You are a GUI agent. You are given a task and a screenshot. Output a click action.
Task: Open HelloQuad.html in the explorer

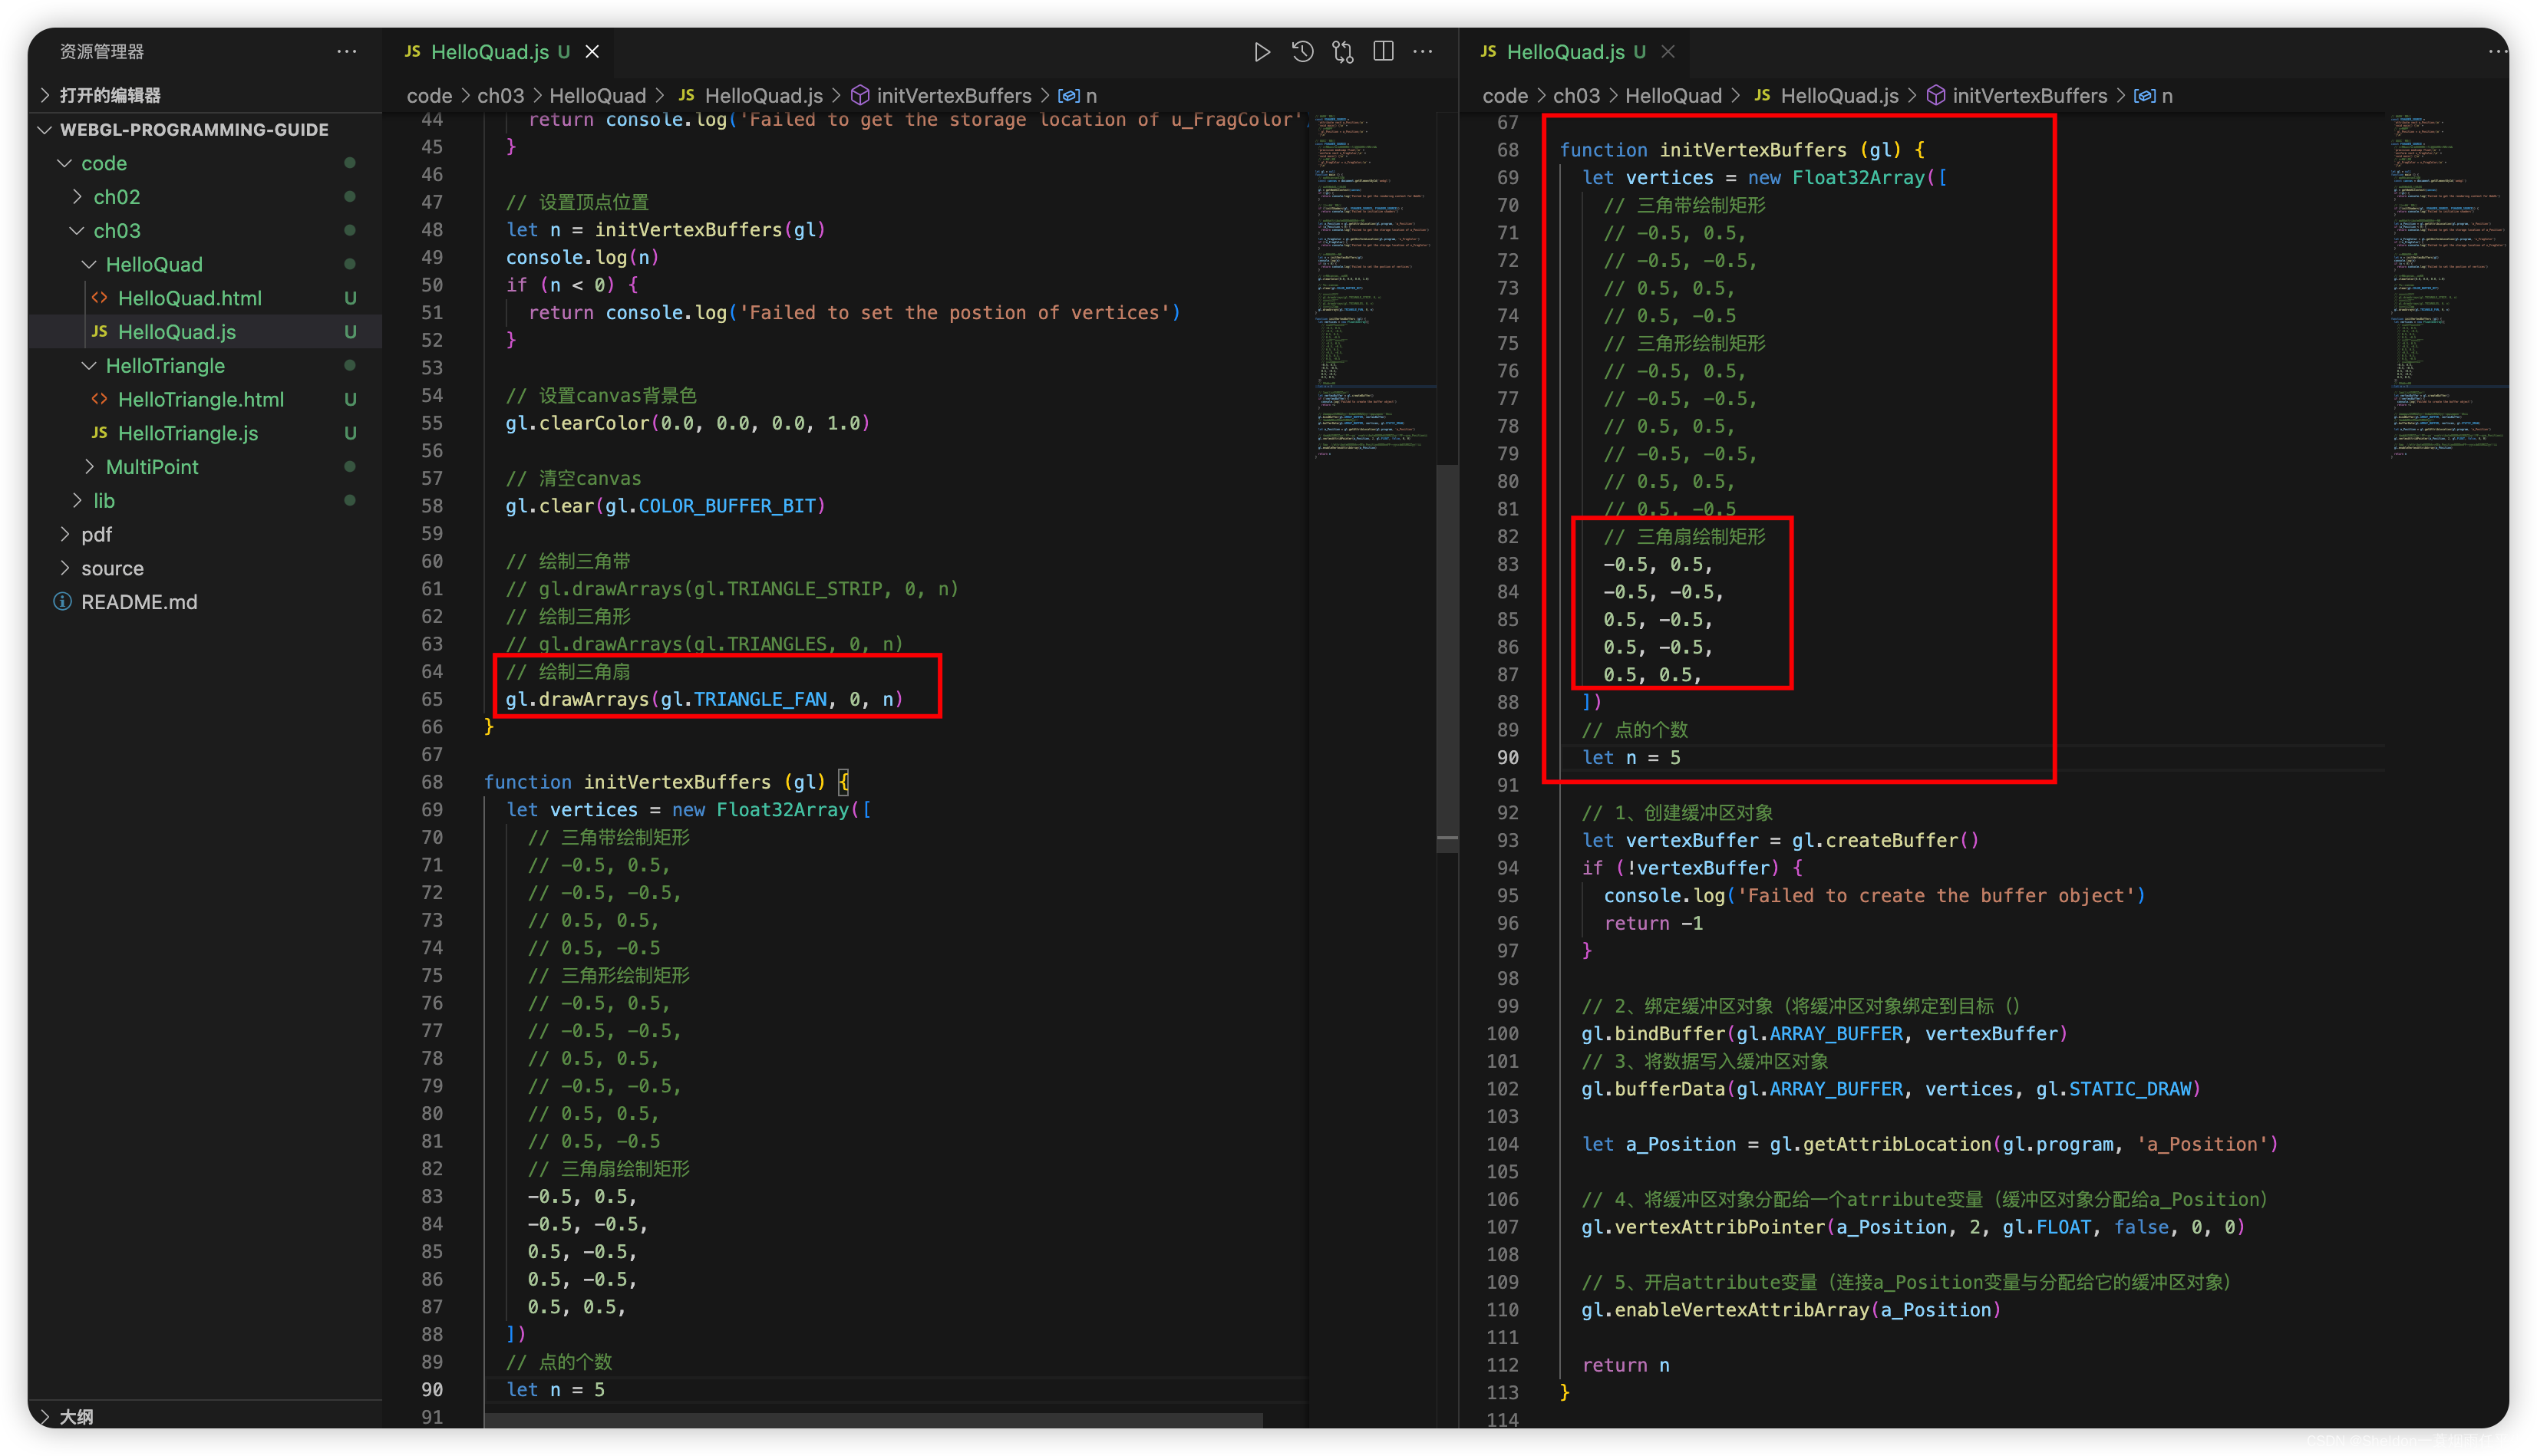pos(189,298)
